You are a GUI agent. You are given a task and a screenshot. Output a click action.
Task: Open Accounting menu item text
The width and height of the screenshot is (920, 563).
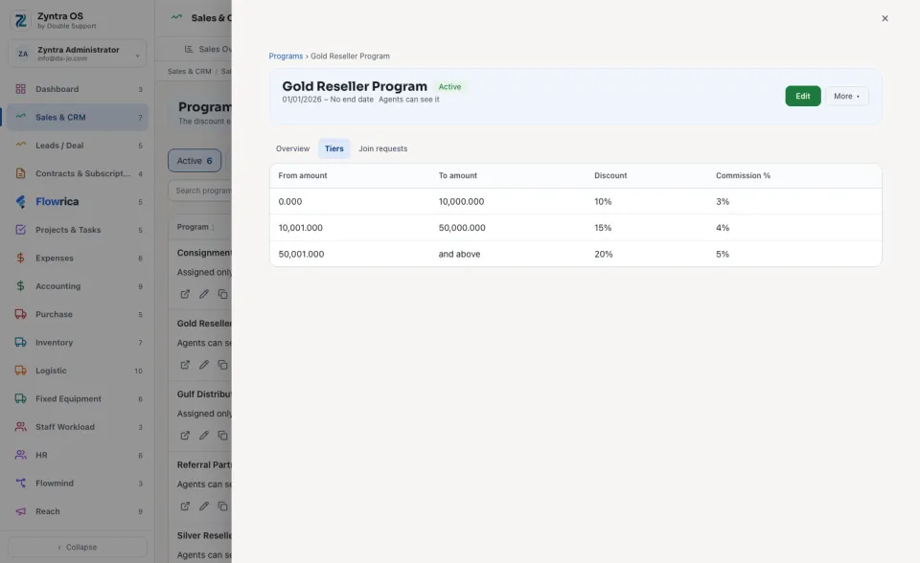pyautogui.click(x=58, y=286)
